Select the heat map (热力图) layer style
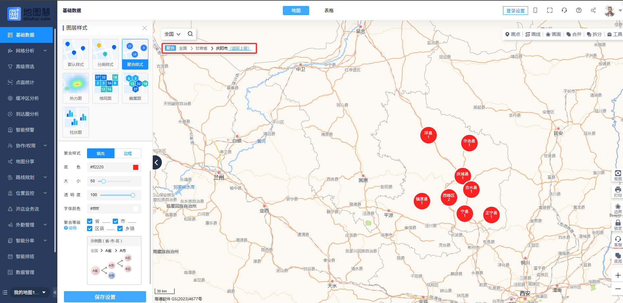 point(76,88)
